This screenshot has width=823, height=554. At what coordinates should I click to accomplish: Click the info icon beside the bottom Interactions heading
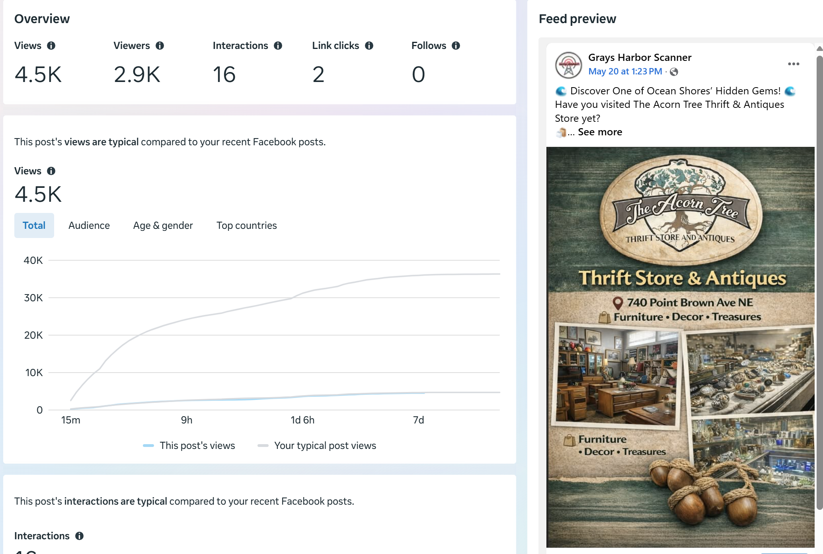[79, 536]
